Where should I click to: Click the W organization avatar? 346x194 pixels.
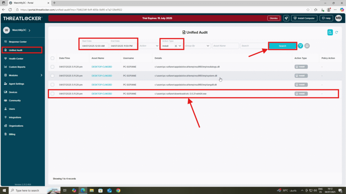click(6, 30)
